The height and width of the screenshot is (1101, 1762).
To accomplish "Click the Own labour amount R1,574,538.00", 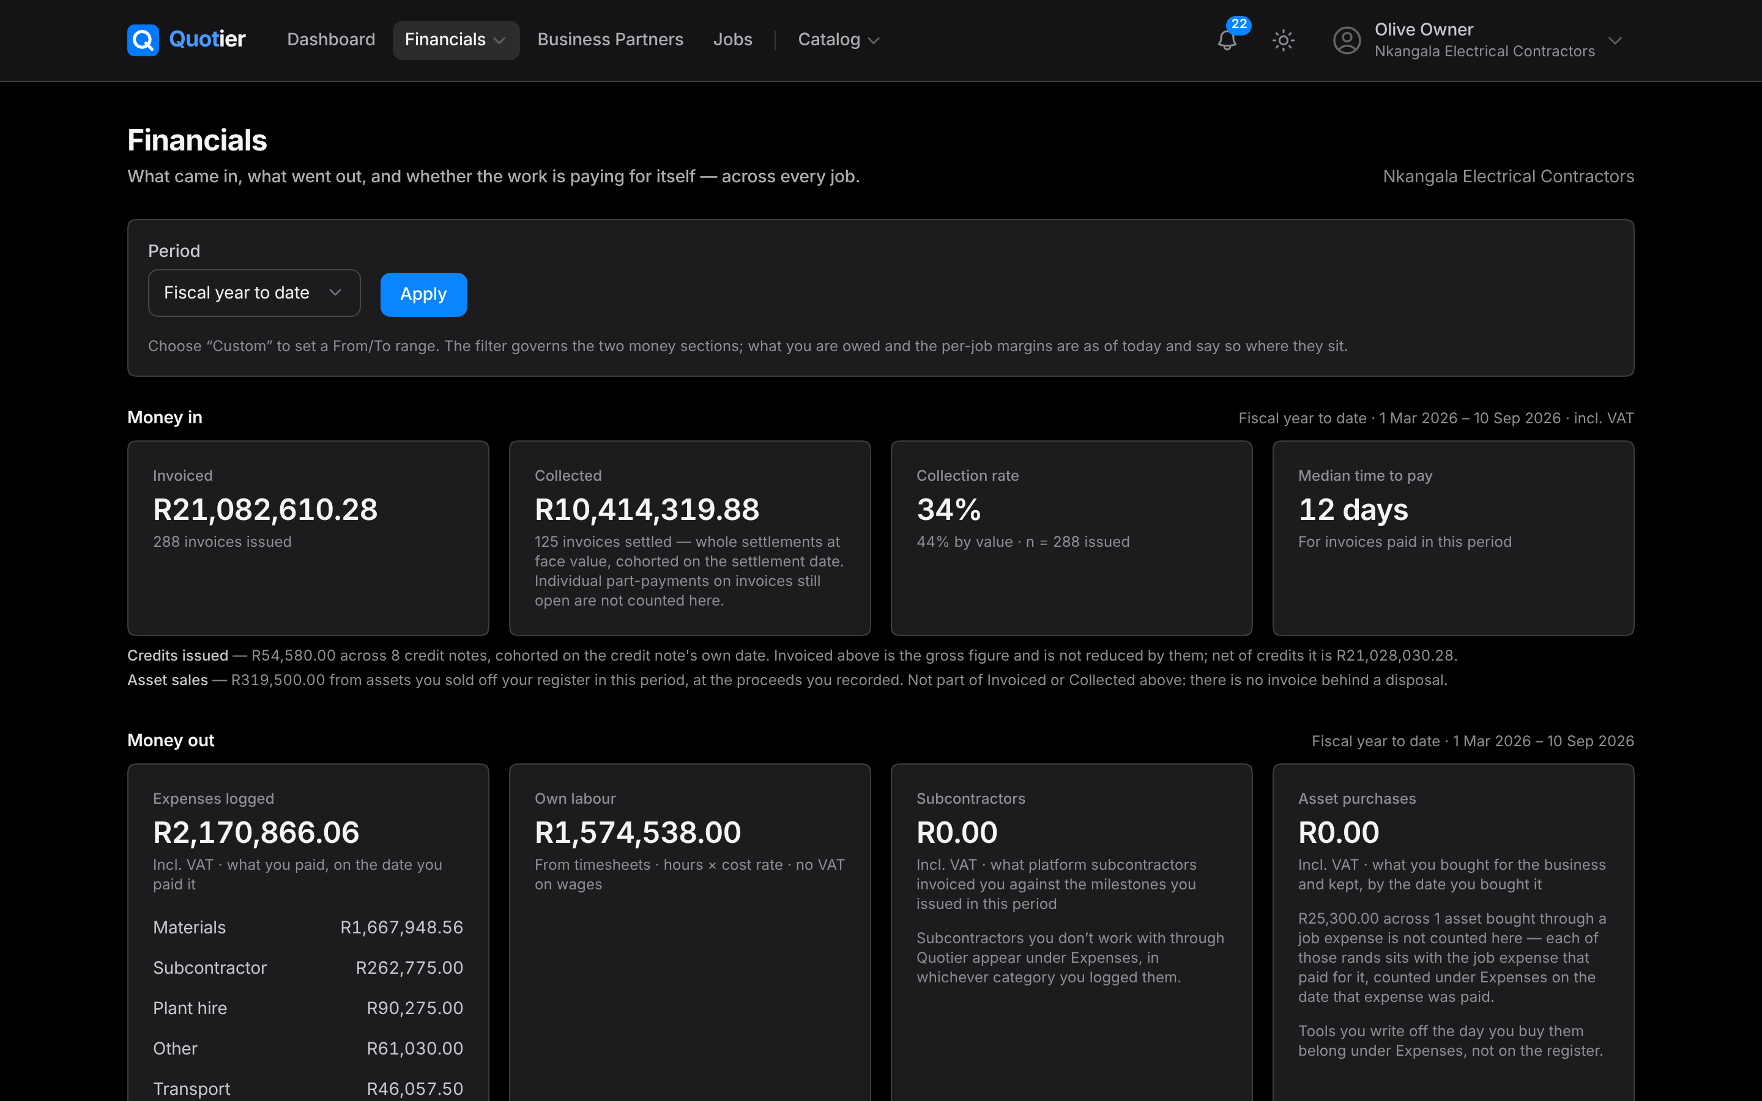I will click(x=638, y=832).
